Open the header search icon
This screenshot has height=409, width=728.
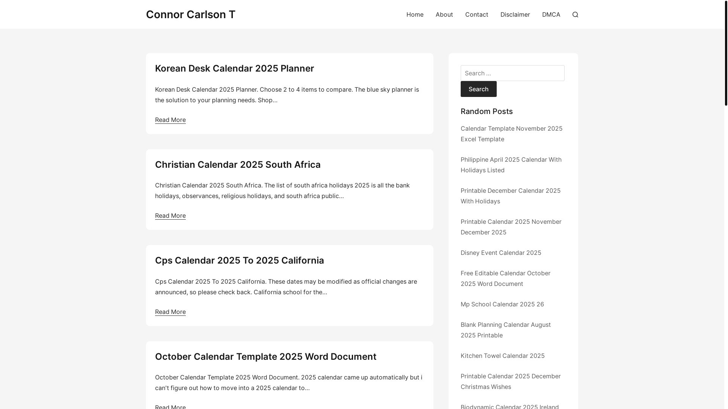point(575,14)
